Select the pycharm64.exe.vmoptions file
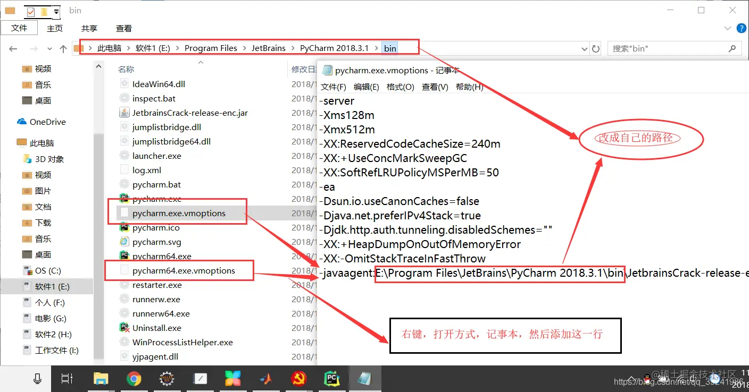Viewport: 749px width, 392px height. pyautogui.click(x=184, y=270)
